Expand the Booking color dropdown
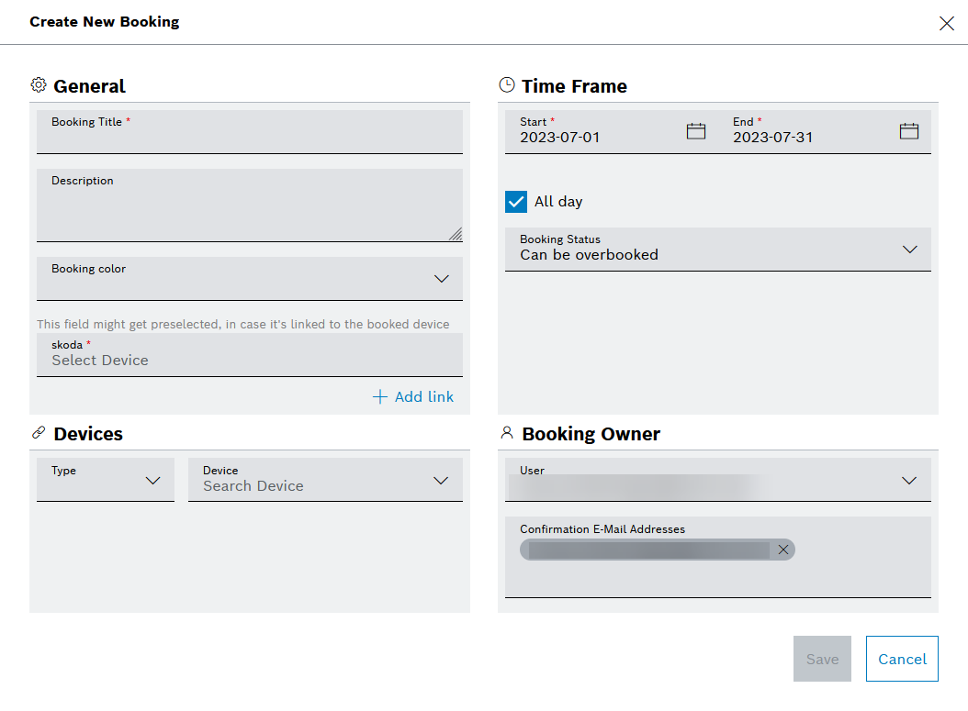This screenshot has height=711, width=968. point(441,279)
